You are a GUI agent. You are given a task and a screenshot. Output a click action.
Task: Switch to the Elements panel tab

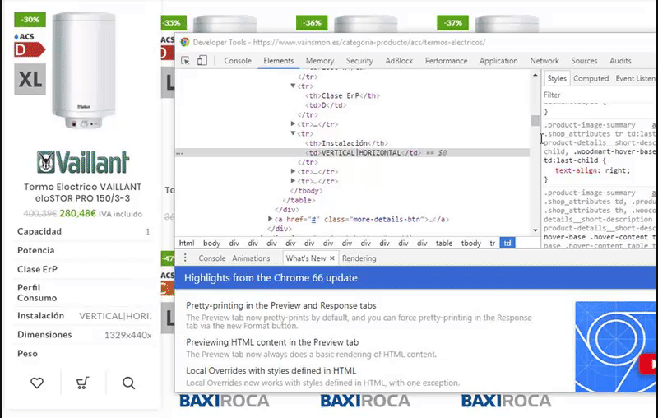click(279, 61)
